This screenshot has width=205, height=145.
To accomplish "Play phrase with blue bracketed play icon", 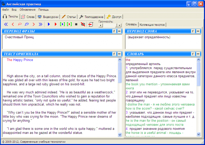I will pyautogui.click(x=63, y=24).
